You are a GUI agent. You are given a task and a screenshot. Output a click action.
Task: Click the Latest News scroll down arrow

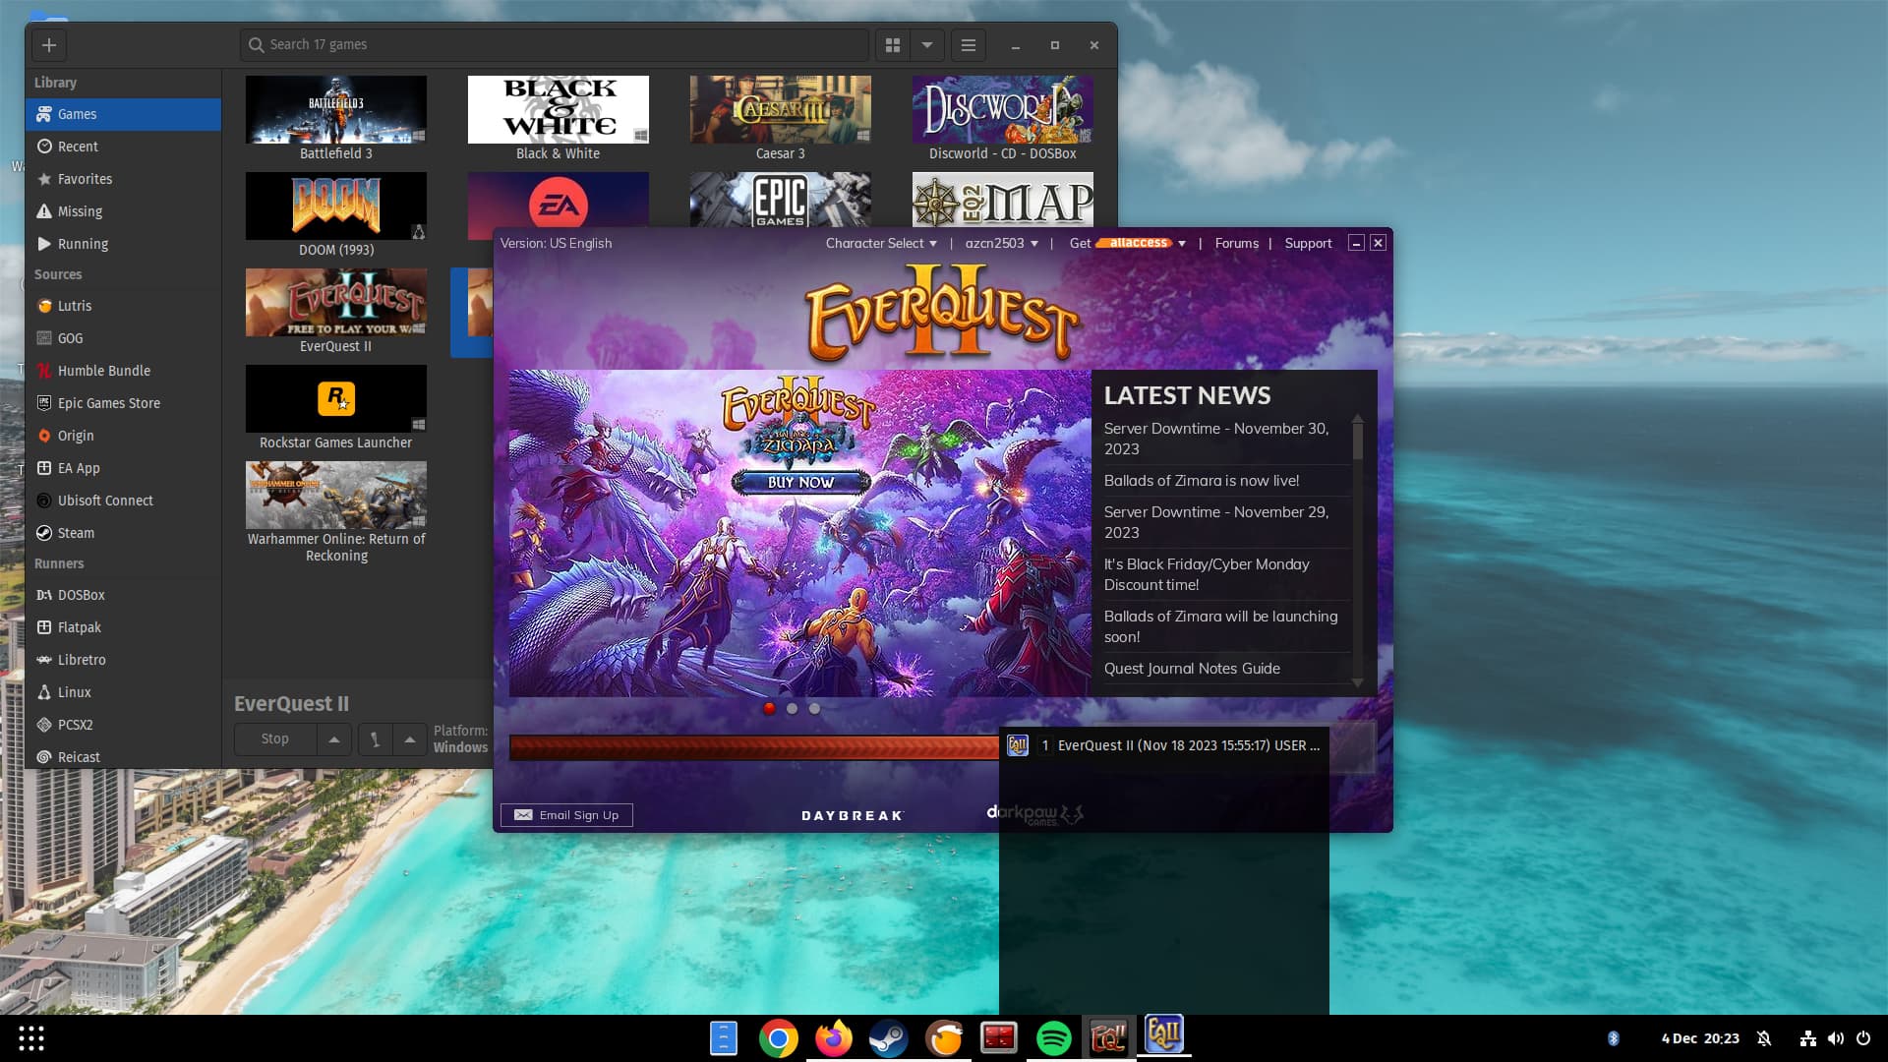pyautogui.click(x=1358, y=682)
